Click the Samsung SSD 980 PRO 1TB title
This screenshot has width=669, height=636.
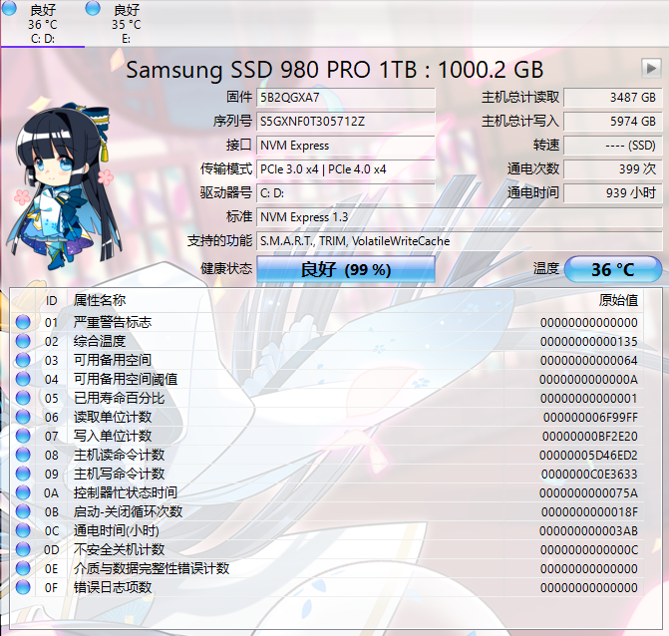335,69
